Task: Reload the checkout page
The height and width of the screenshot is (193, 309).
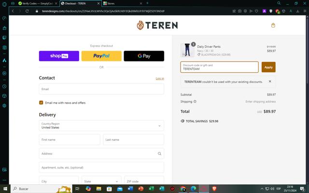Action: point(27,11)
